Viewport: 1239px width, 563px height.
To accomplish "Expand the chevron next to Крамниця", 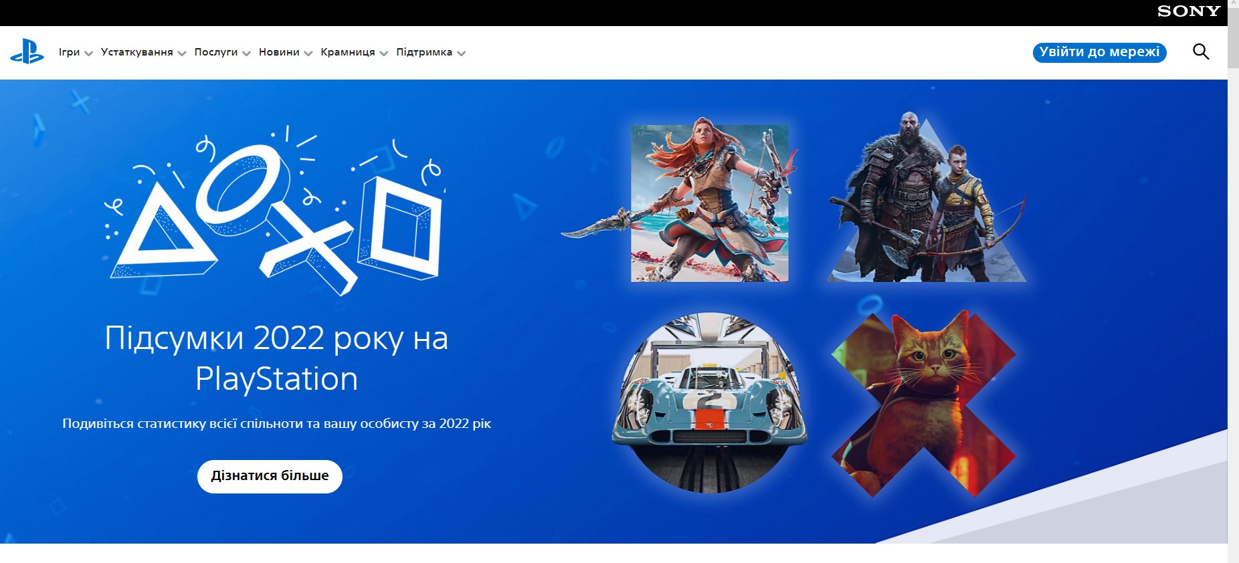I will pos(384,53).
